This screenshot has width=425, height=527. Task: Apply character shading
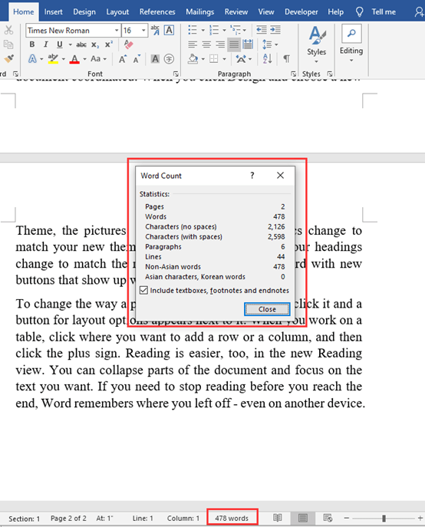point(155,59)
